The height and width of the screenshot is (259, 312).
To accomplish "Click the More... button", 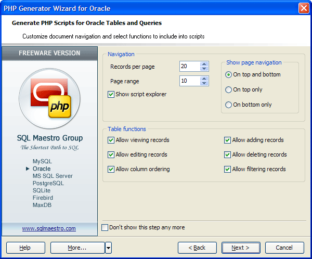I will pos(77,248).
